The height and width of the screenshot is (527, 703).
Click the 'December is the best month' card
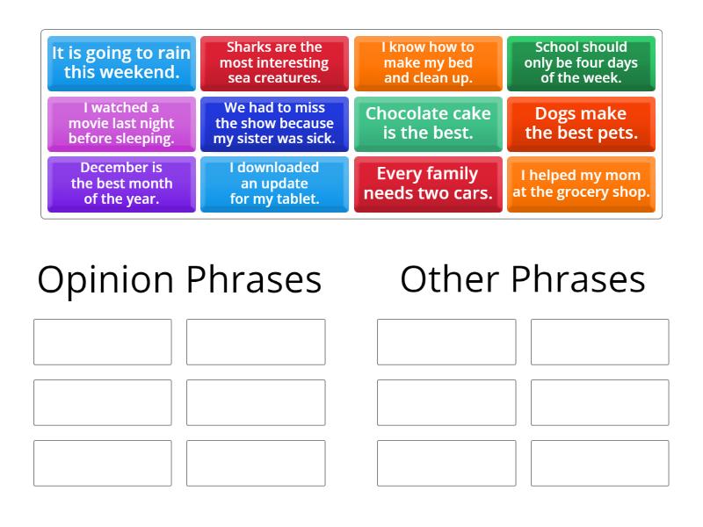pos(120,184)
